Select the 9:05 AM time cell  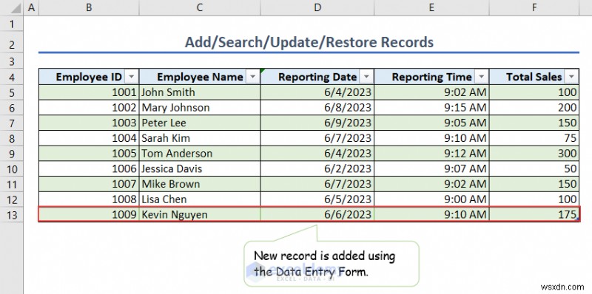431,123
